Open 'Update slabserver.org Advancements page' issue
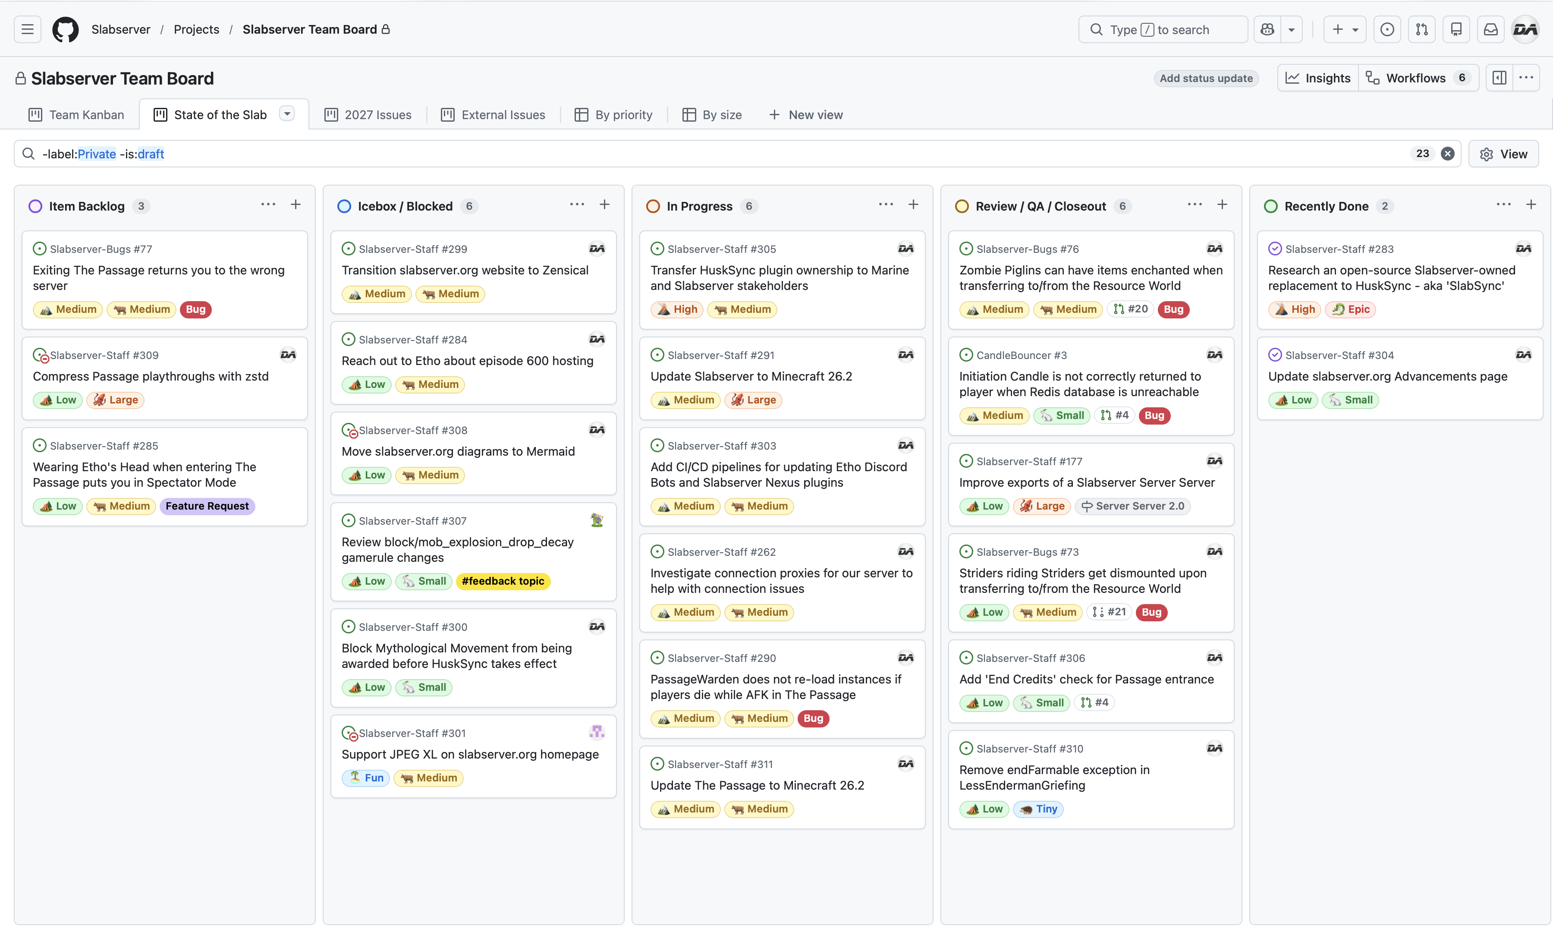 pyautogui.click(x=1388, y=376)
